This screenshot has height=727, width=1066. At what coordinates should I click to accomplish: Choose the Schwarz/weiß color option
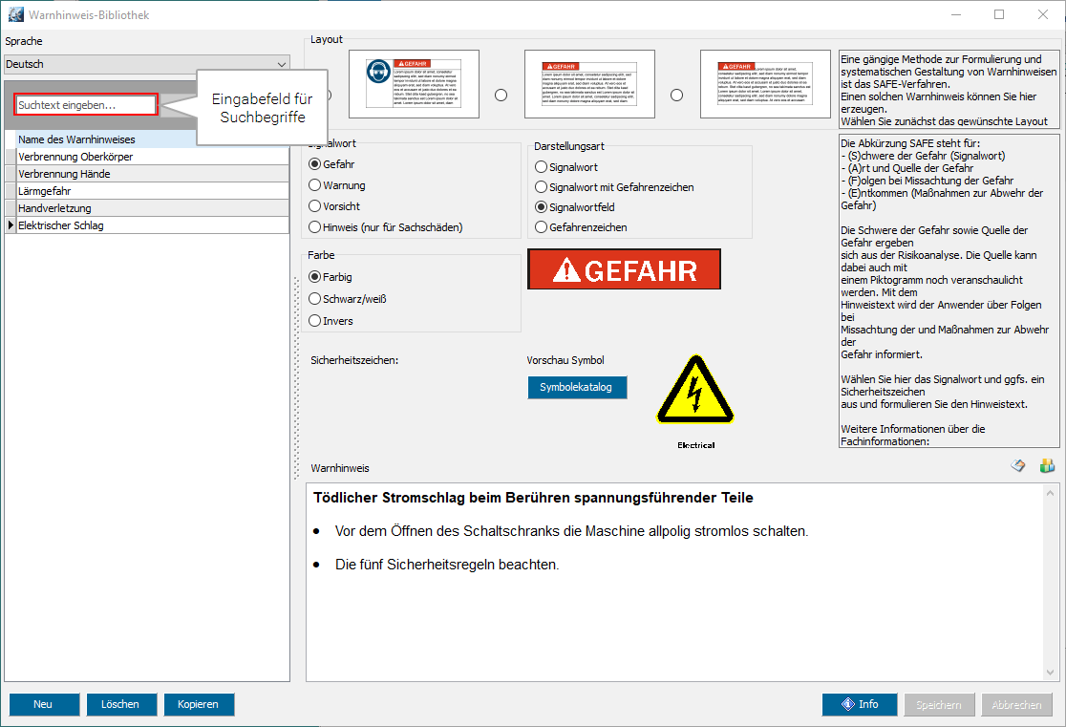pyautogui.click(x=315, y=299)
